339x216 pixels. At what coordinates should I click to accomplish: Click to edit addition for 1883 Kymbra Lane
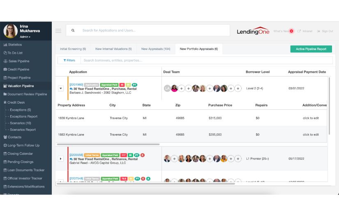[x=311, y=135]
